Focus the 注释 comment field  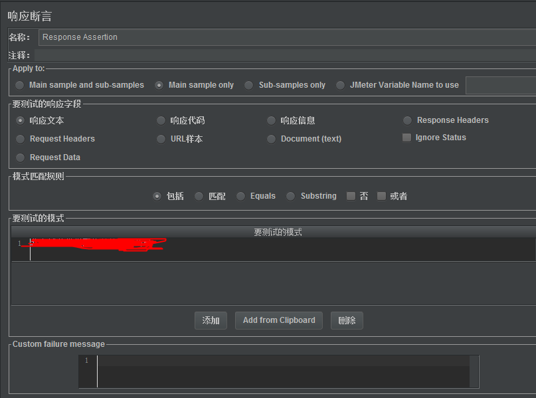285,55
